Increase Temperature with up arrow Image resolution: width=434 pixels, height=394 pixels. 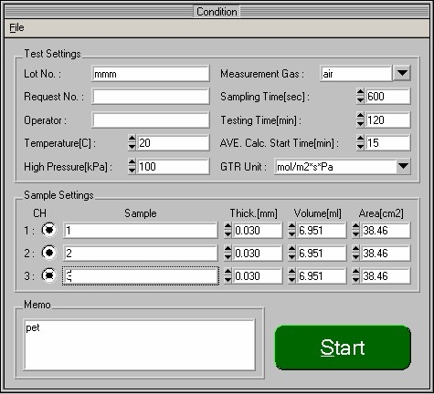point(132,139)
